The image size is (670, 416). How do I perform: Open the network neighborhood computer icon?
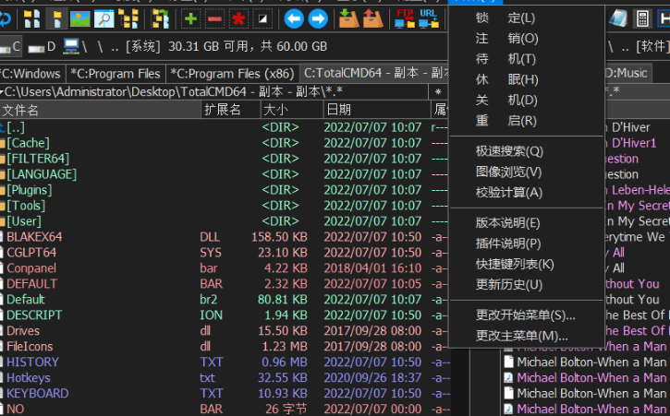[70, 46]
